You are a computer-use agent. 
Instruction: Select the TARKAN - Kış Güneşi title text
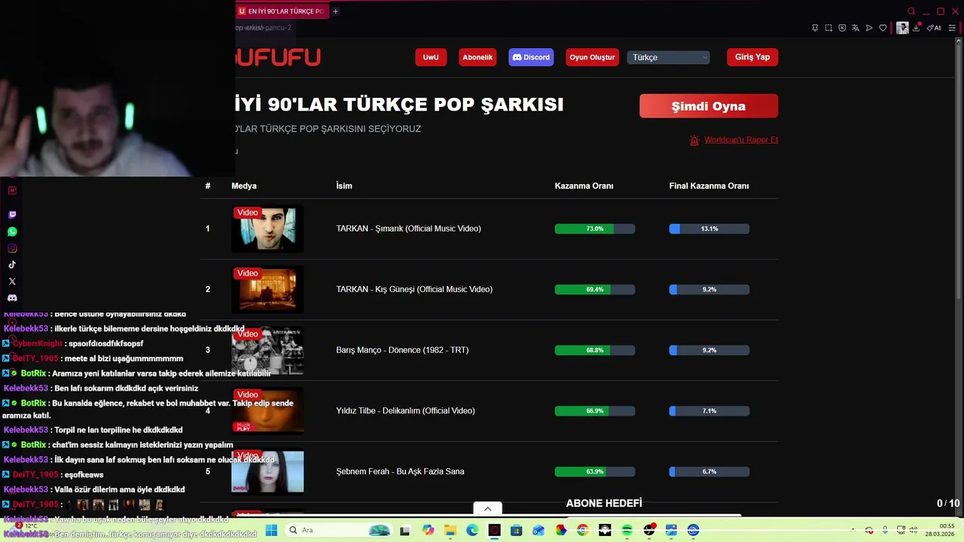tap(414, 290)
